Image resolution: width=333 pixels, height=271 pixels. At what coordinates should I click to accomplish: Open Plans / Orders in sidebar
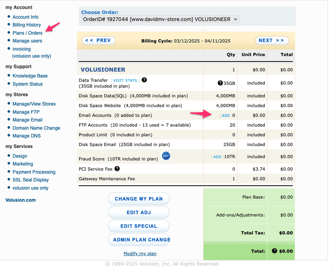point(27,33)
